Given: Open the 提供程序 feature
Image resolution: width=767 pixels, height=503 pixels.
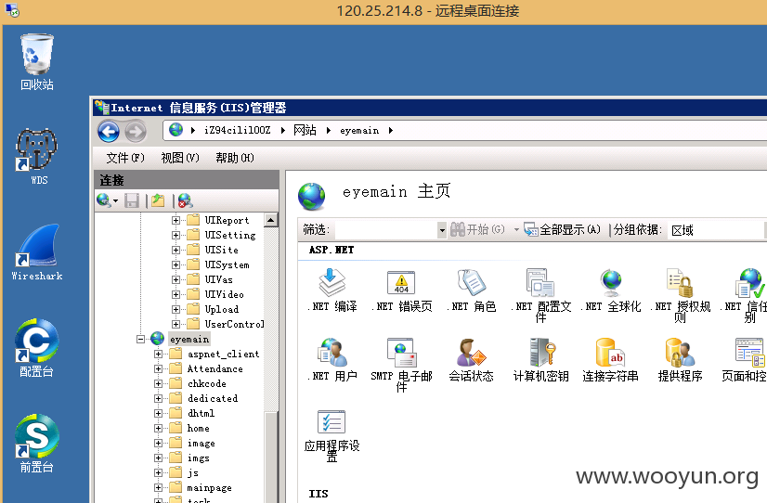Looking at the screenshot, I should click(680, 360).
